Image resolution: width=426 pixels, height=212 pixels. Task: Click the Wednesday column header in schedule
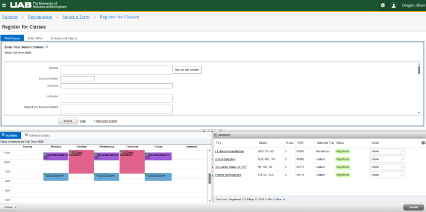pos(106,147)
